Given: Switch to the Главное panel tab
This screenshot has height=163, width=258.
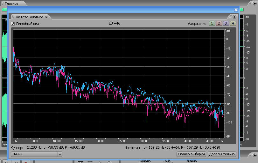Looking at the screenshot, I should pos(11,4).
